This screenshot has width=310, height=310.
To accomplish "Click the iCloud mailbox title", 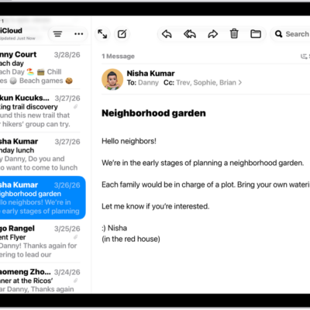I will pos(11,31).
